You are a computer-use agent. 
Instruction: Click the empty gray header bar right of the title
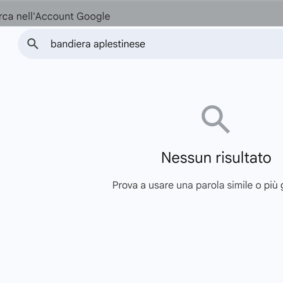197,14
